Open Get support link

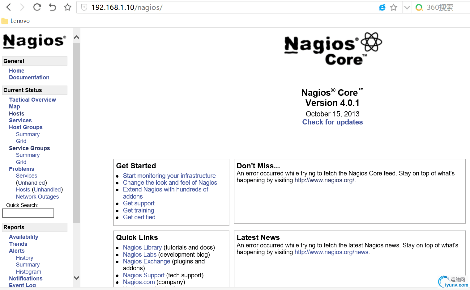[x=139, y=203]
